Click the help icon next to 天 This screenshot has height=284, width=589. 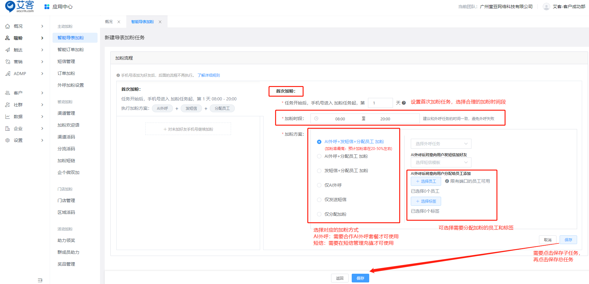click(404, 103)
